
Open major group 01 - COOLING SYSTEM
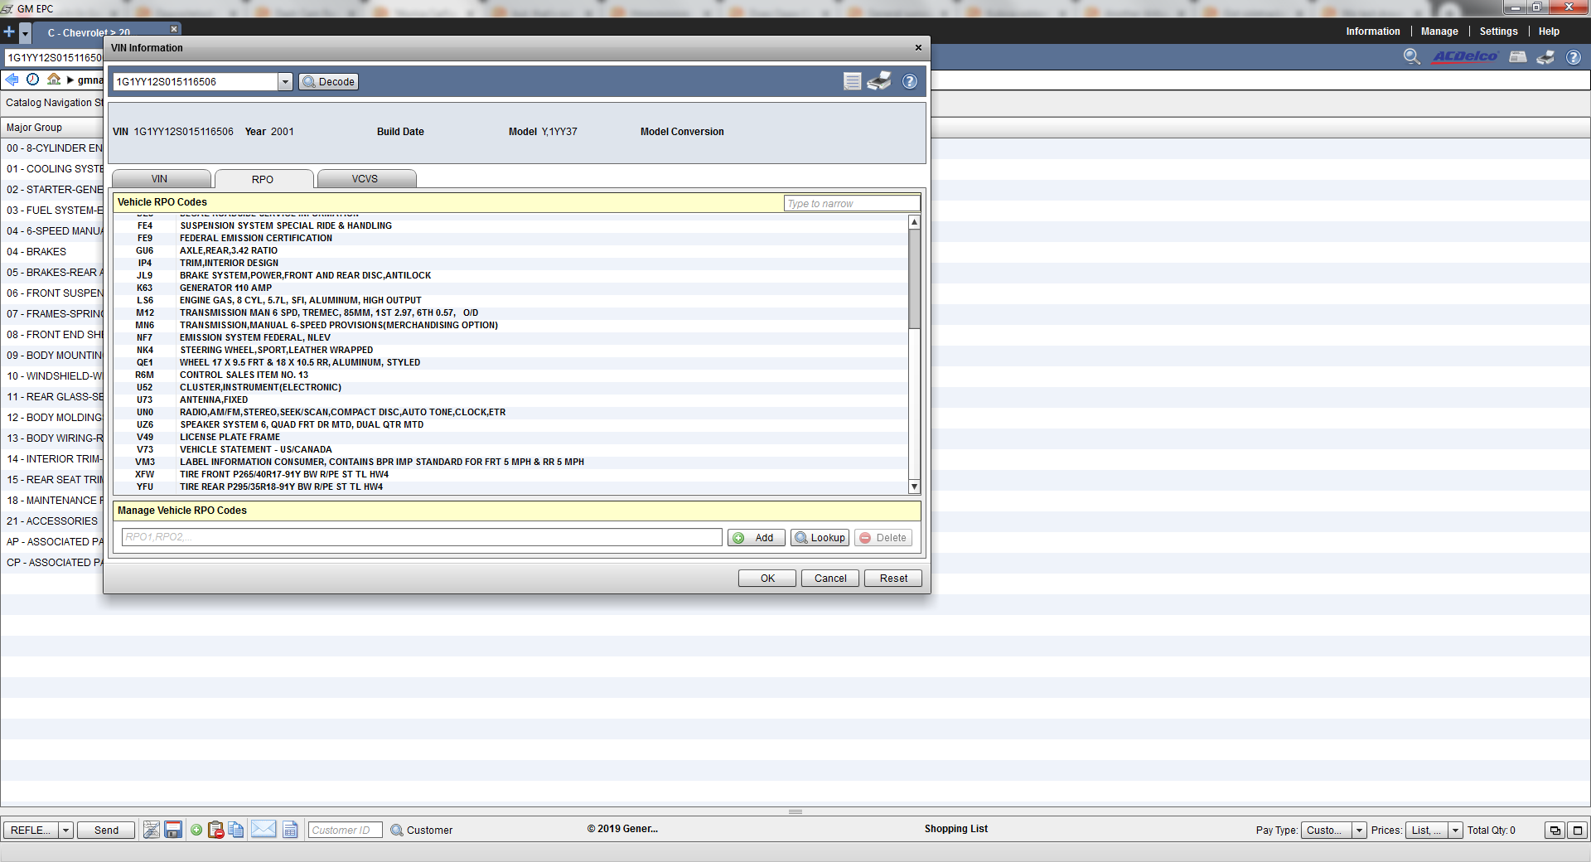[x=51, y=169]
